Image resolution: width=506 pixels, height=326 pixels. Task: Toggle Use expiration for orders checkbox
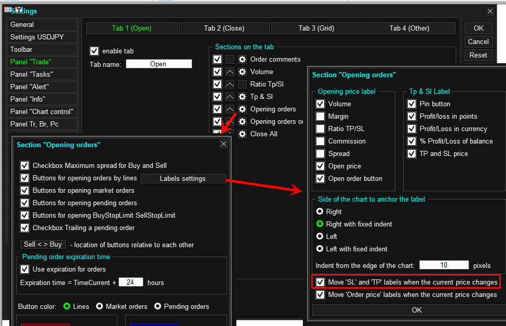pyautogui.click(x=24, y=269)
